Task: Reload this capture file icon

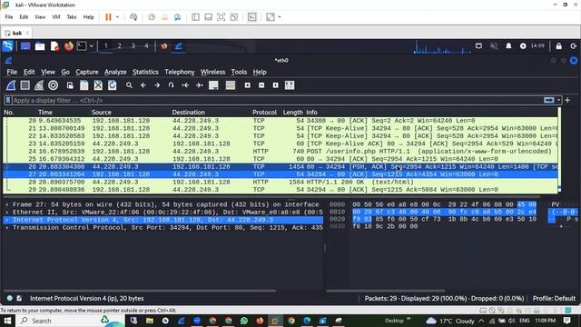Action: (x=112, y=85)
